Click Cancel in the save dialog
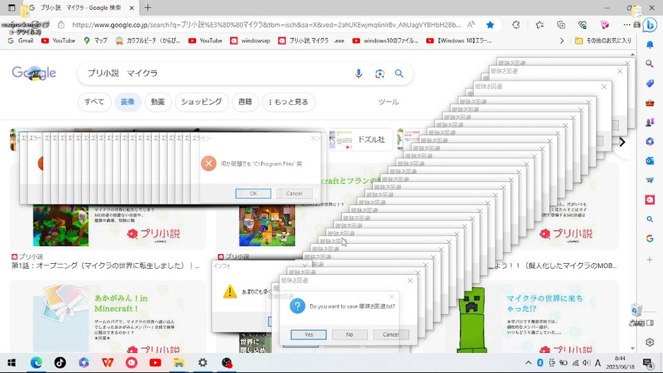The height and width of the screenshot is (373, 663). [x=391, y=334]
